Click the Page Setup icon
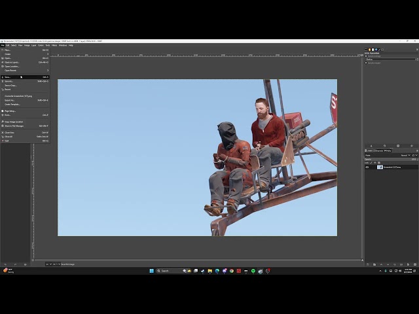 pos(3,111)
